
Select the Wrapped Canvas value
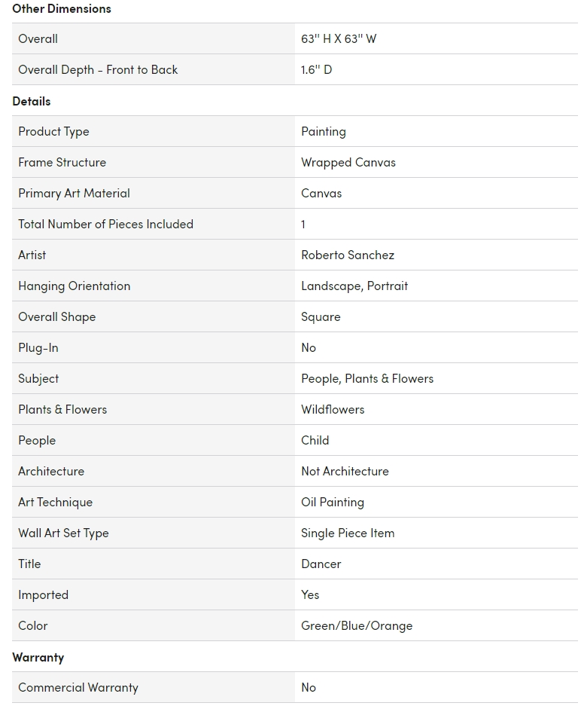[348, 163]
